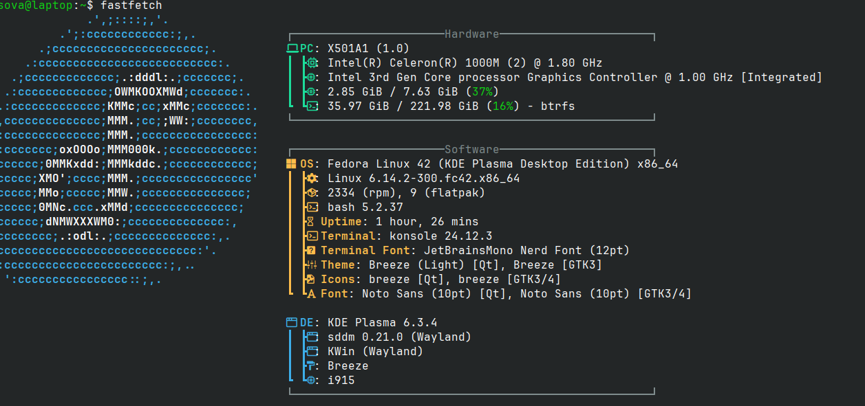Viewport: 865px width, 406px height.
Task: Click the blue window icon beside DE label
Action: (x=292, y=323)
